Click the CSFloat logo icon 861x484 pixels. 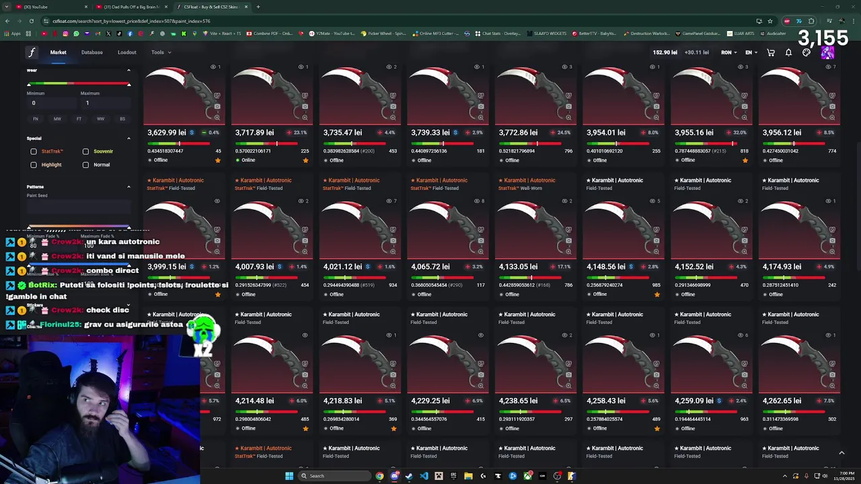click(x=32, y=52)
